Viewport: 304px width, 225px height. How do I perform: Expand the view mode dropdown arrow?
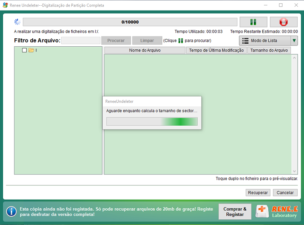coord(294,41)
